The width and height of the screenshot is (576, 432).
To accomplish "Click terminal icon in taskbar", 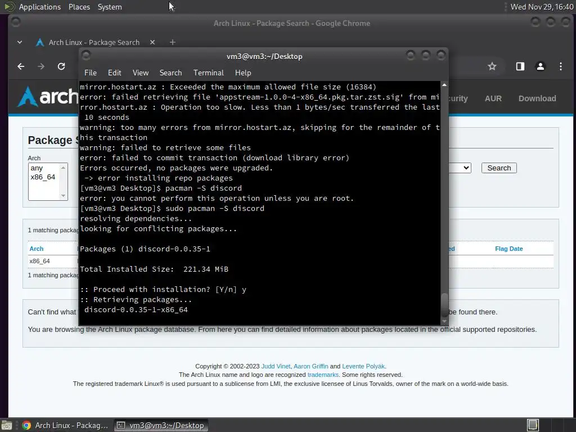I will [x=120, y=425].
